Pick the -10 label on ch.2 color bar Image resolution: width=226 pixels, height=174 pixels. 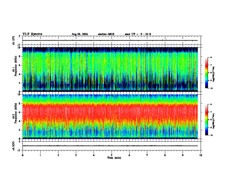211,135
